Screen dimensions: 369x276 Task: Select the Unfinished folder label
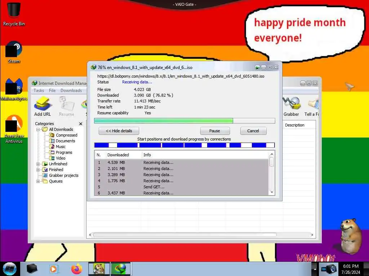58,164
